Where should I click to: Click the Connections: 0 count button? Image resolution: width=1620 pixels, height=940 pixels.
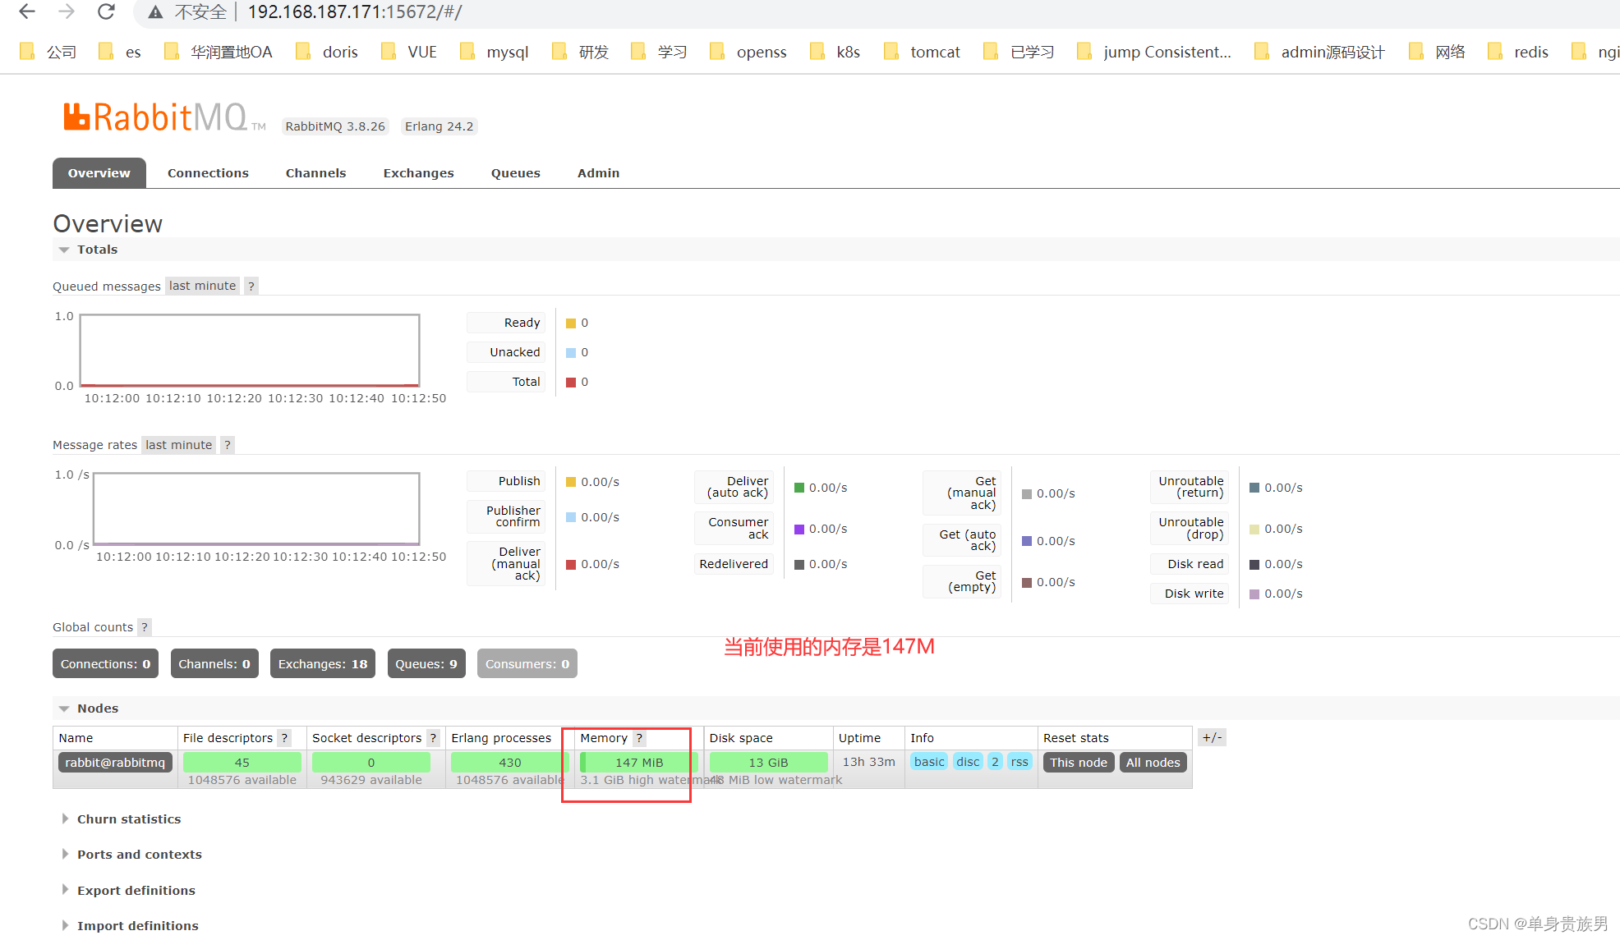(105, 663)
